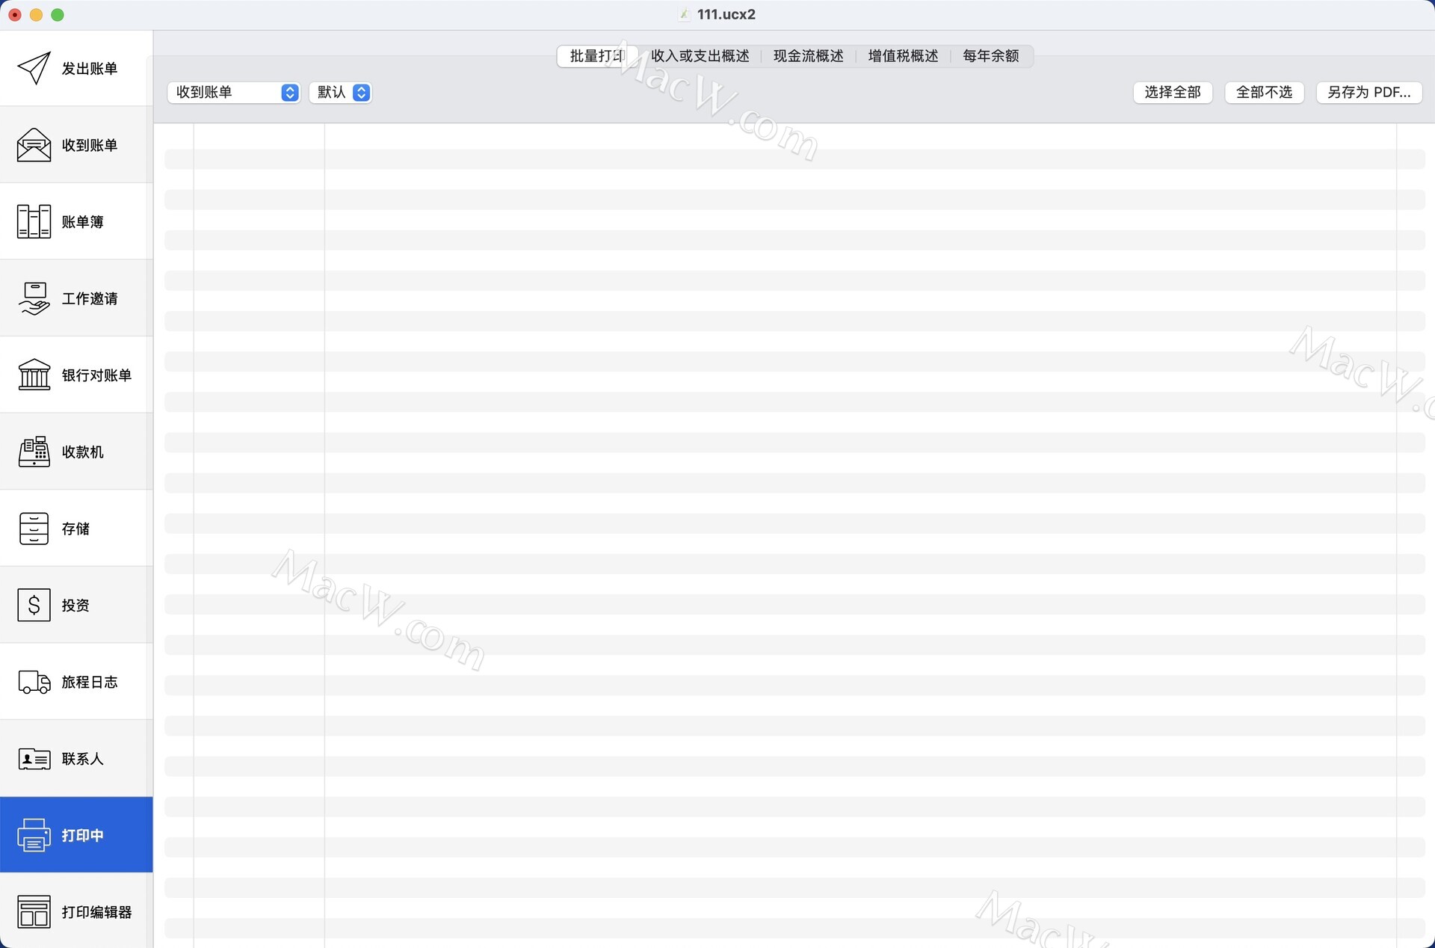The width and height of the screenshot is (1435, 948).
Task: Click the 银行对账单 sidebar label
Action: click(96, 375)
